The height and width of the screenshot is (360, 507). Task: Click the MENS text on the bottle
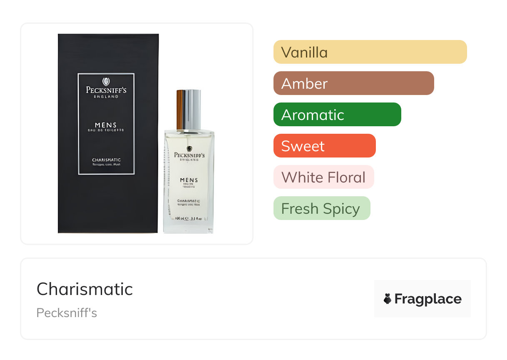click(x=189, y=180)
